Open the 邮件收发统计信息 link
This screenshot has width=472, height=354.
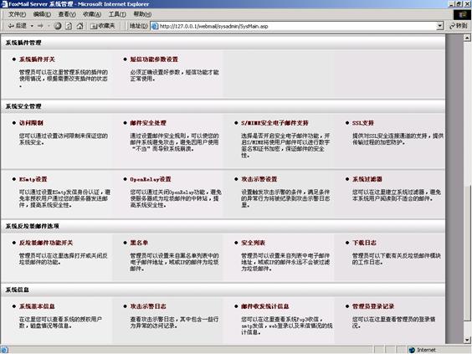tap(265, 306)
